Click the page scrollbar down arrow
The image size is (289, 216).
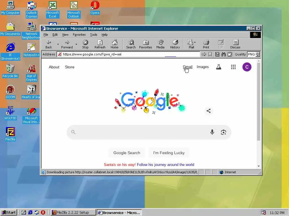tap(259, 166)
